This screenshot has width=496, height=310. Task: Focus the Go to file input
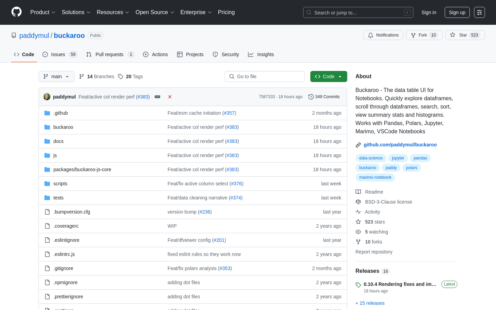[x=265, y=76]
